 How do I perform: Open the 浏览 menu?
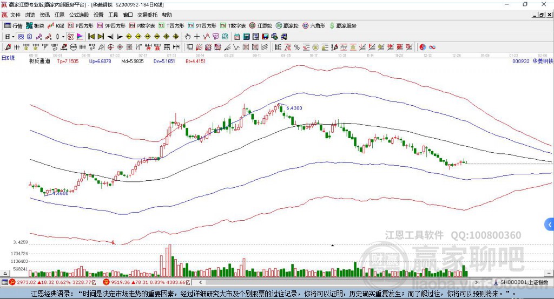click(x=30, y=15)
